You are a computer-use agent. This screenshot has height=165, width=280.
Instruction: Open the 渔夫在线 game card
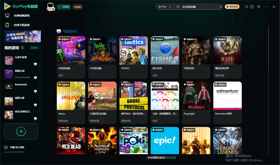(165, 57)
